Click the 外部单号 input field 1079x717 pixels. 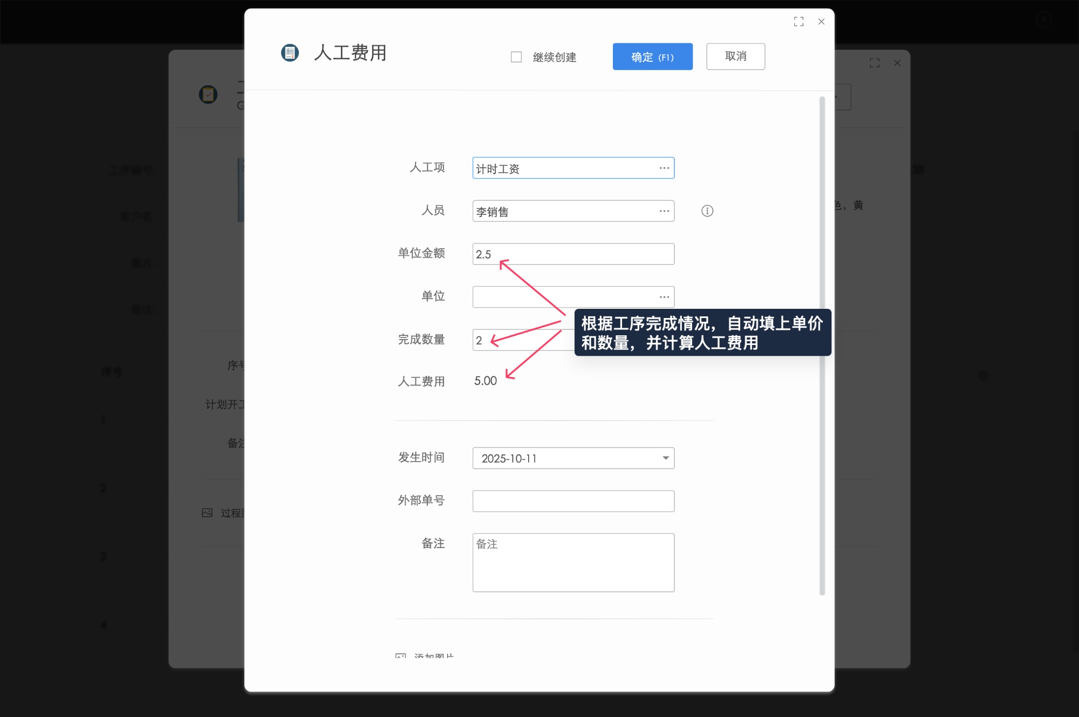click(x=573, y=501)
